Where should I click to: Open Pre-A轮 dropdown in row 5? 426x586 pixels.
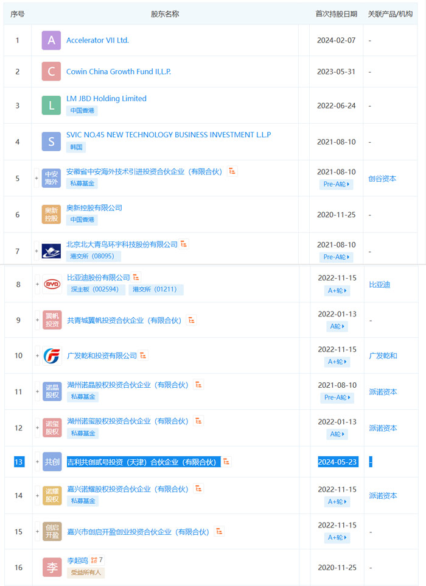tap(336, 184)
